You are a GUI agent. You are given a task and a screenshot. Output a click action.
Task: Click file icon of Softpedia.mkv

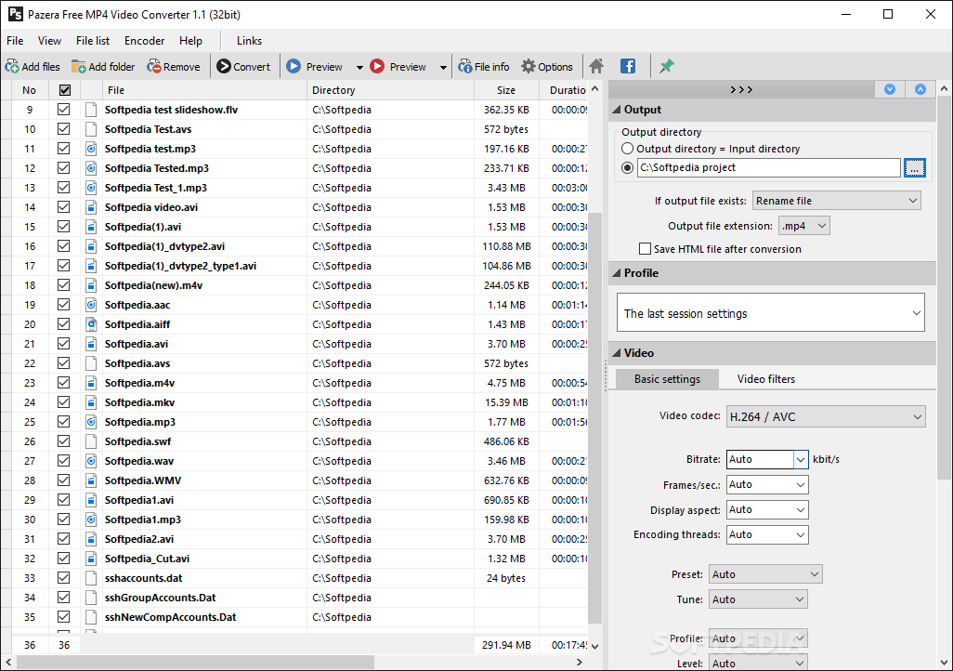[91, 402]
